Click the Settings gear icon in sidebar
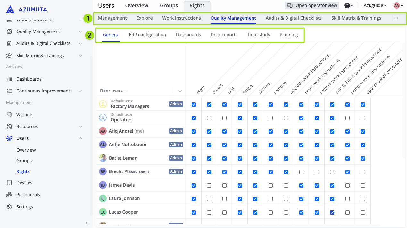The height and width of the screenshot is (228, 407). pyautogui.click(x=10, y=207)
